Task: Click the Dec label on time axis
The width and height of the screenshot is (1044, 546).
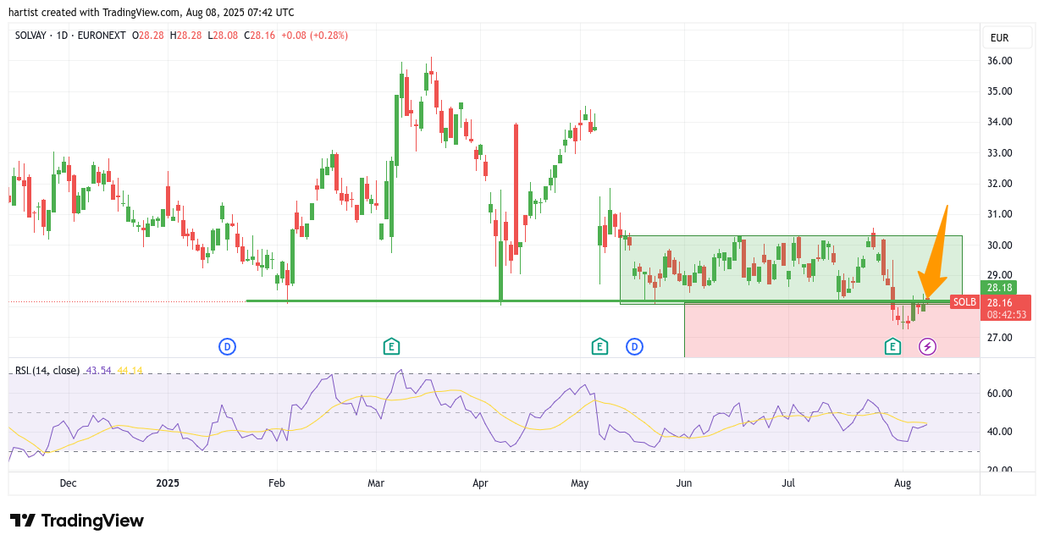Action: pos(69,483)
